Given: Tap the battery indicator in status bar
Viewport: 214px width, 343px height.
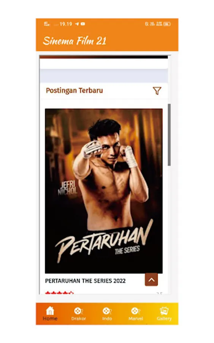Looking at the screenshot, I should (x=167, y=24).
